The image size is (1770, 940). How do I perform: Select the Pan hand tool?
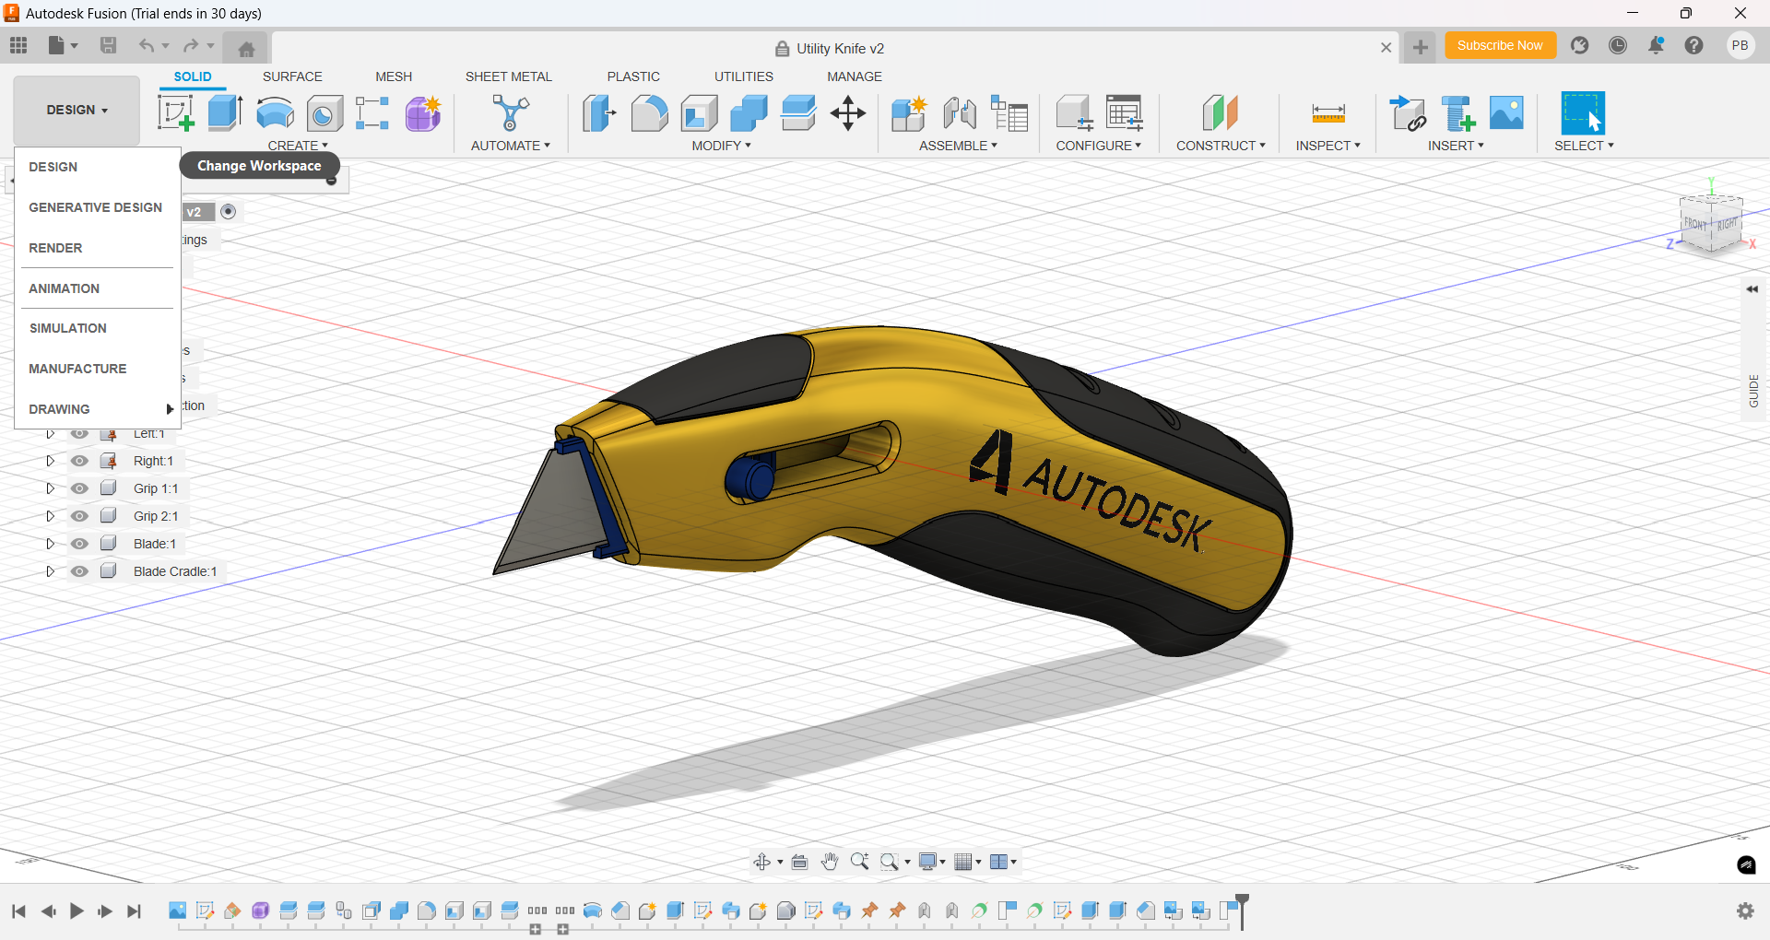tap(830, 862)
